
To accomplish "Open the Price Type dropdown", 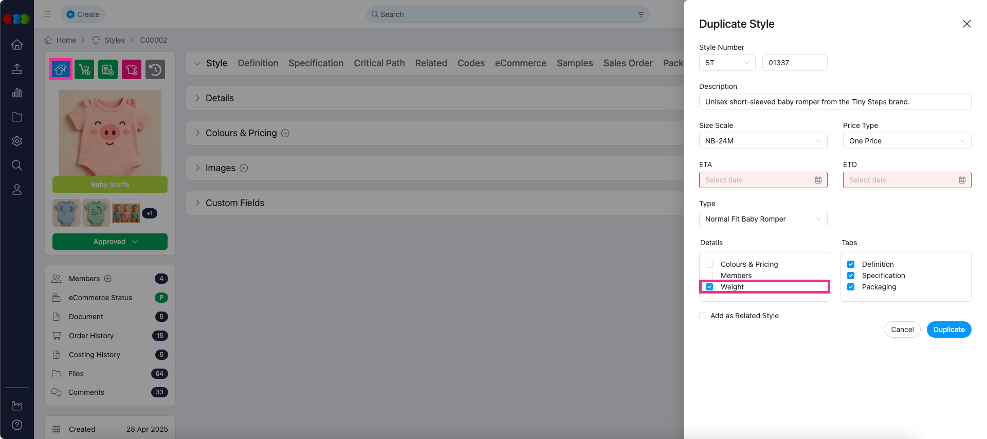I will point(907,141).
